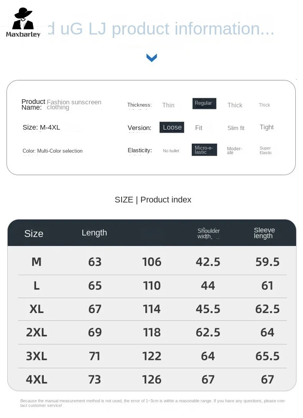This screenshot has height=418, width=303.
Task: Click the product information heading text
Action: click(x=161, y=29)
